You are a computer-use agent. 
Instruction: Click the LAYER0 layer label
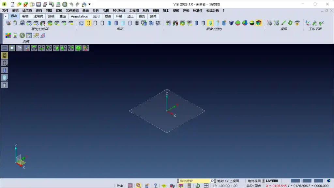coord(272,181)
